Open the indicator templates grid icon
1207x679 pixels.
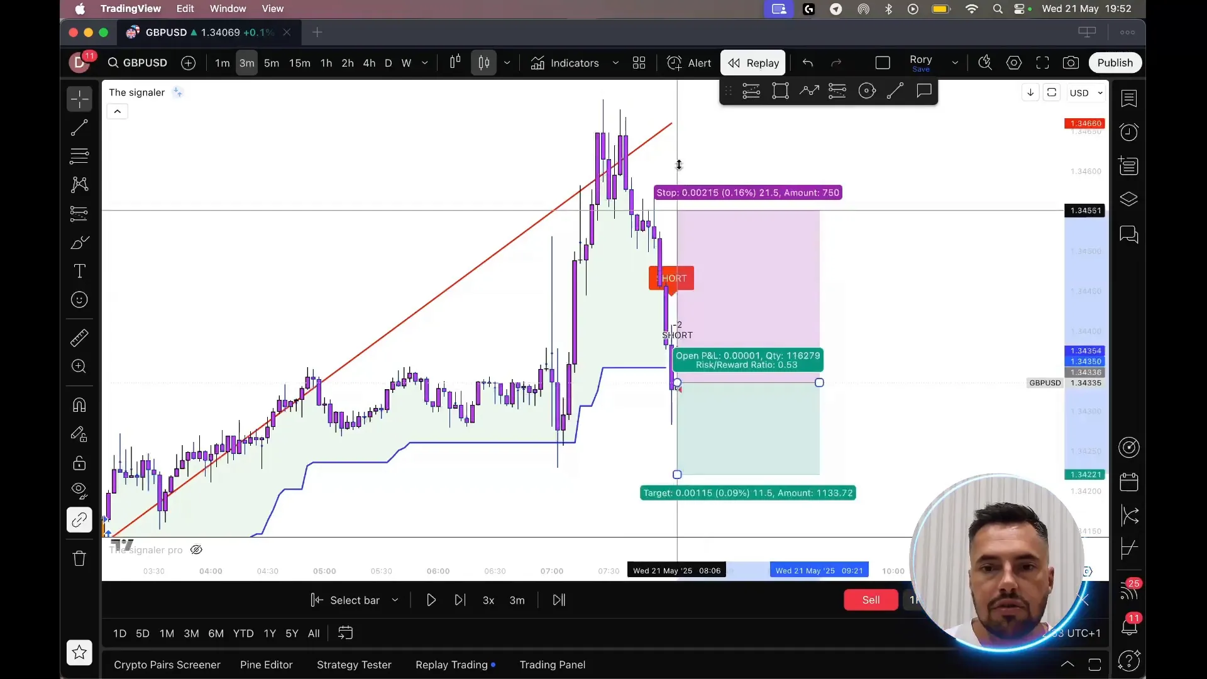639,63
